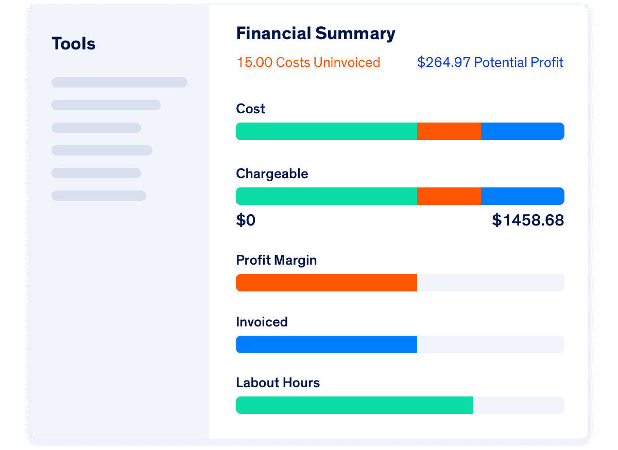Image resolution: width=618 pixels, height=450 pixels.
Task: Click the Profit Margin label
Action: [x=277, y=260]
